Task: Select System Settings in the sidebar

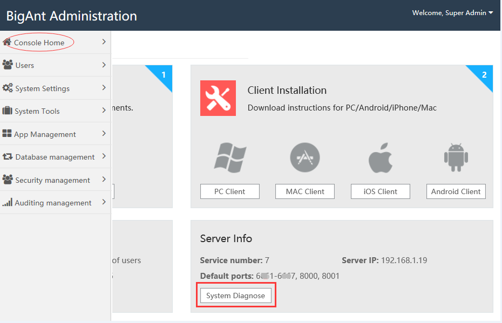Action: 56,88
